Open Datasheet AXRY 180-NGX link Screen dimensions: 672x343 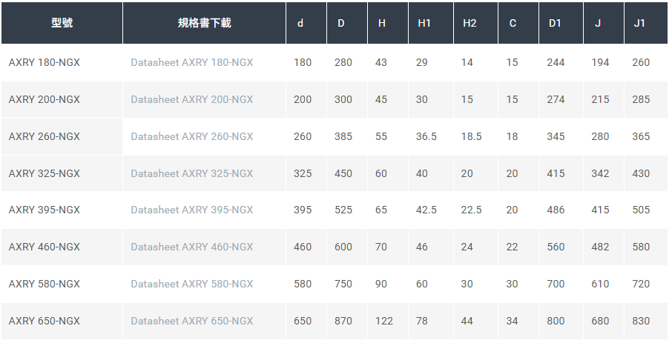pyautogui.click(x=191, y=62)
